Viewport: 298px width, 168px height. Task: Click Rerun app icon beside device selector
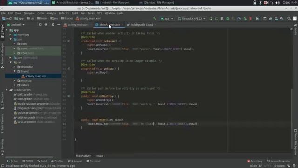(x=211, y=19)
